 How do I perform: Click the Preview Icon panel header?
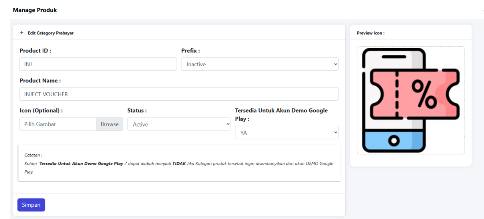[370, 33]
